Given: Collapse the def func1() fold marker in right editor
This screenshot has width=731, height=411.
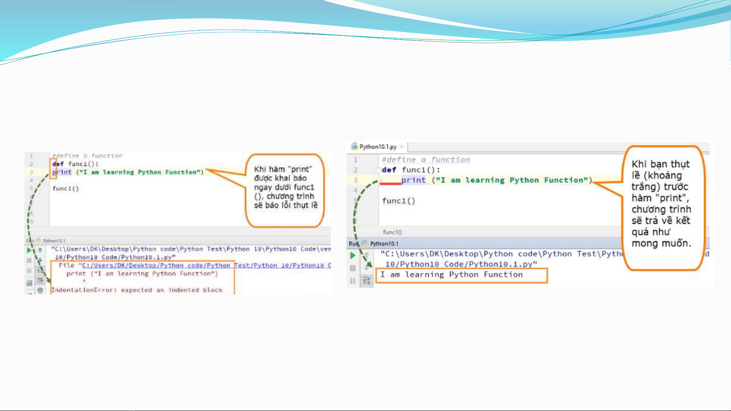Looking at the screenshot, I should click(x=379, y=170).
